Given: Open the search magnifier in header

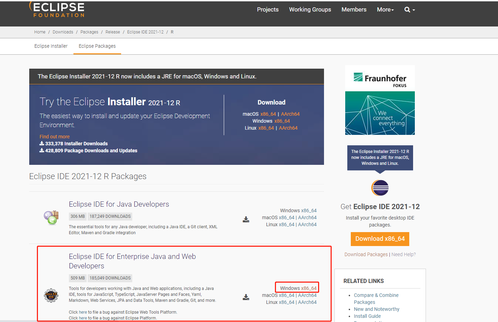Looking at the screenshot, I should (x=409, y=10).
